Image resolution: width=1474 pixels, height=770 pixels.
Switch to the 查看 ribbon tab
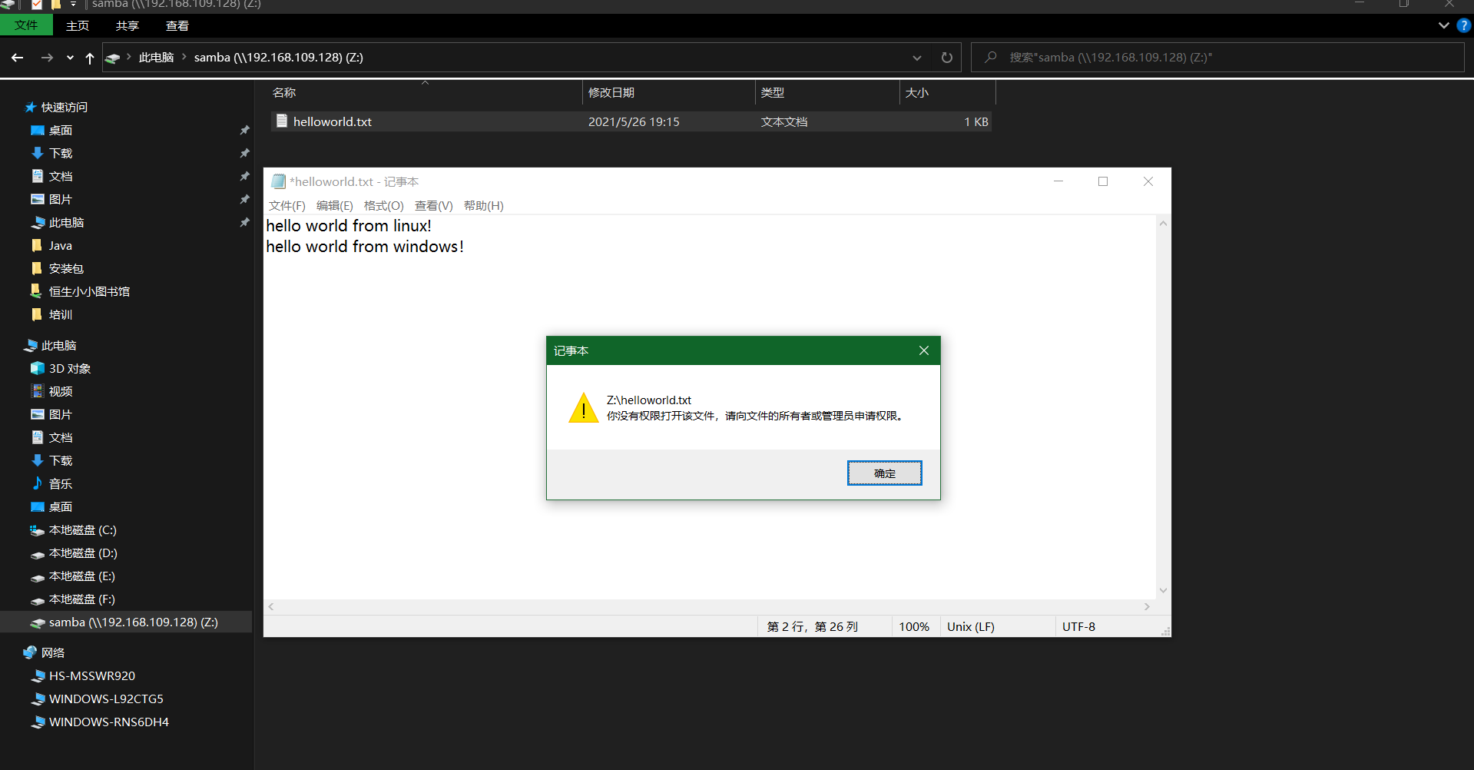point(177,25)
